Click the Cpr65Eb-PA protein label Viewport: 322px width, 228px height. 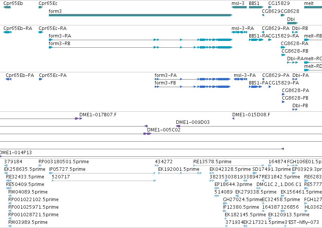(20, 75)
